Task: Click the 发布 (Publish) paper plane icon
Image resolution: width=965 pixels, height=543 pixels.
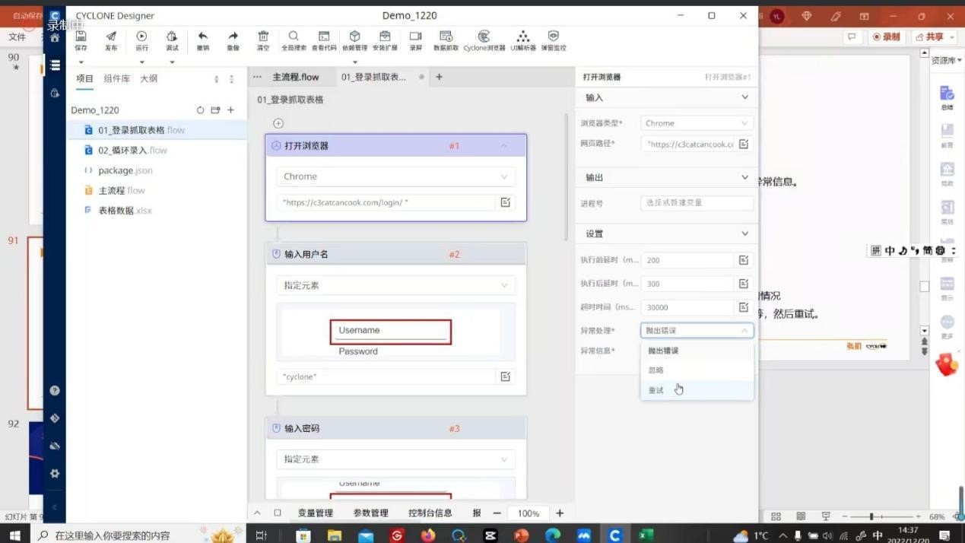Action: click(x=111, y=40)
